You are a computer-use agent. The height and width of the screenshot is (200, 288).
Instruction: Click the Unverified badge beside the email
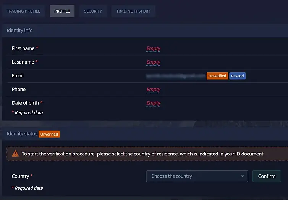click(x=217, y=76)
